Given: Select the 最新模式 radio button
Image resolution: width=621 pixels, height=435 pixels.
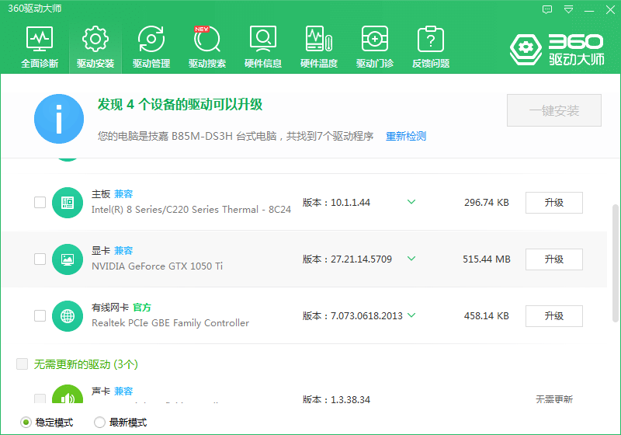Looking at the screenshot, I should pyautogui.click(x=99, y=423).
